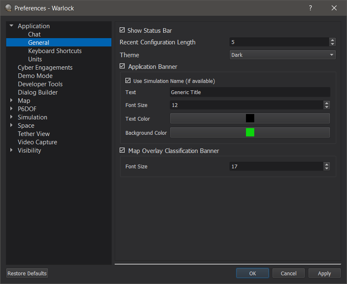Expand the P6DOF tree node
The width and height of the screenshot is (347, 284).
click(x=12, y=109)
